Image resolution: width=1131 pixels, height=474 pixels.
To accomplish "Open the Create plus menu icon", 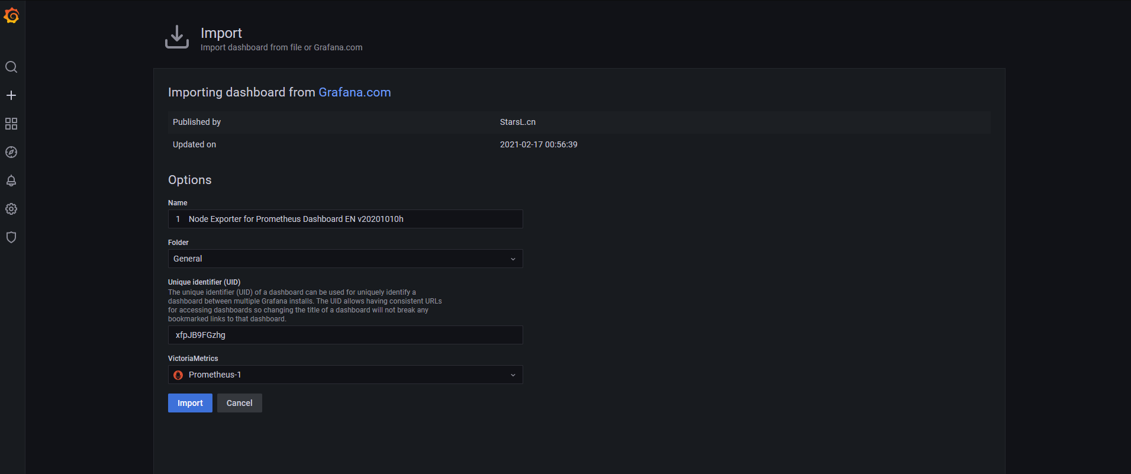I will tap(11, 95).
